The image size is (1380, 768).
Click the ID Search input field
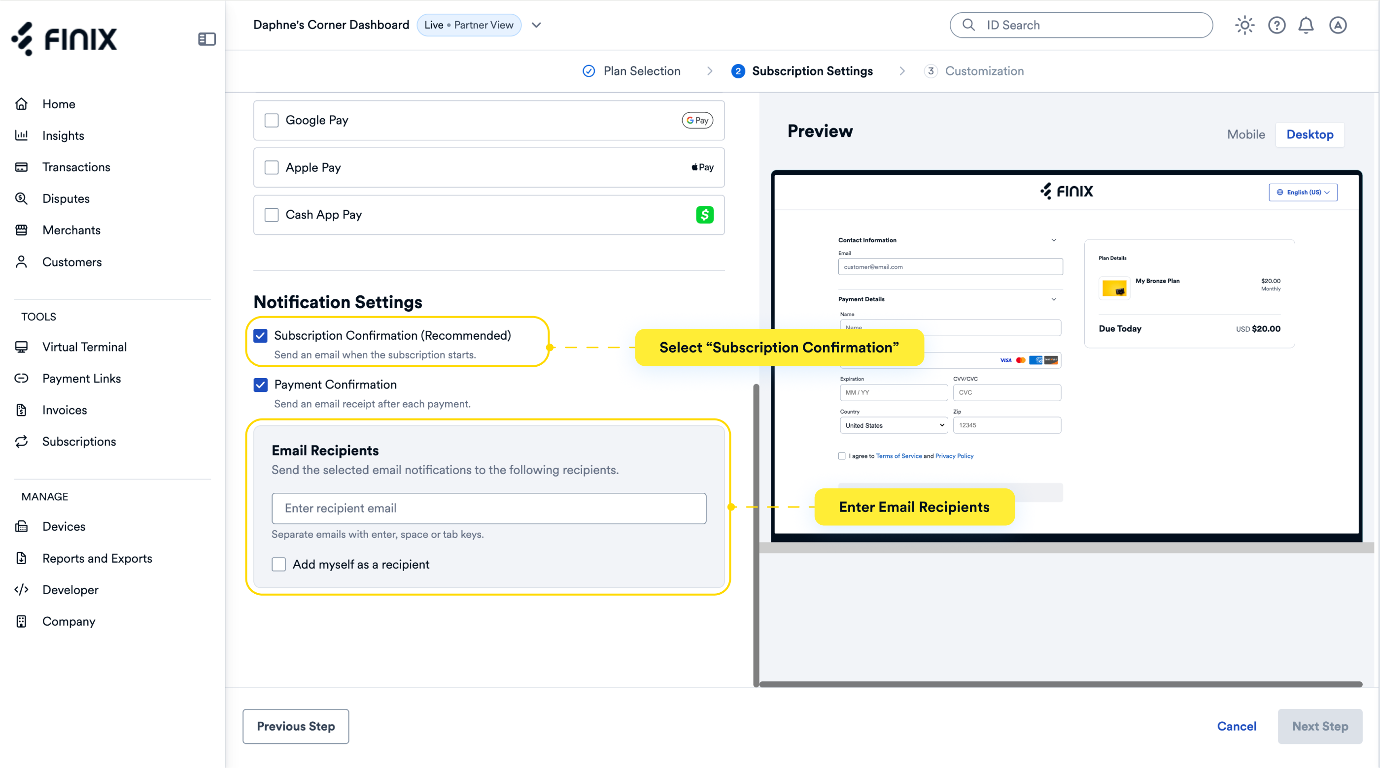[1081, 25]
